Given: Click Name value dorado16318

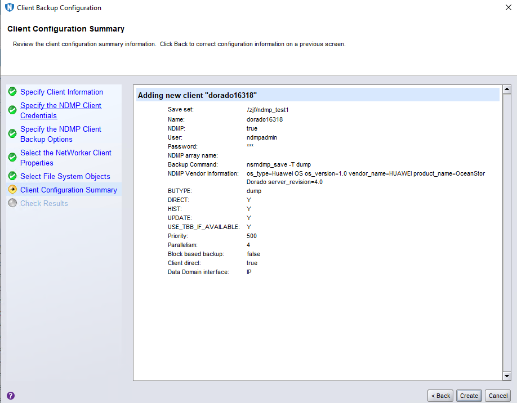Looking at the screenshot, I should pos(265,119).
